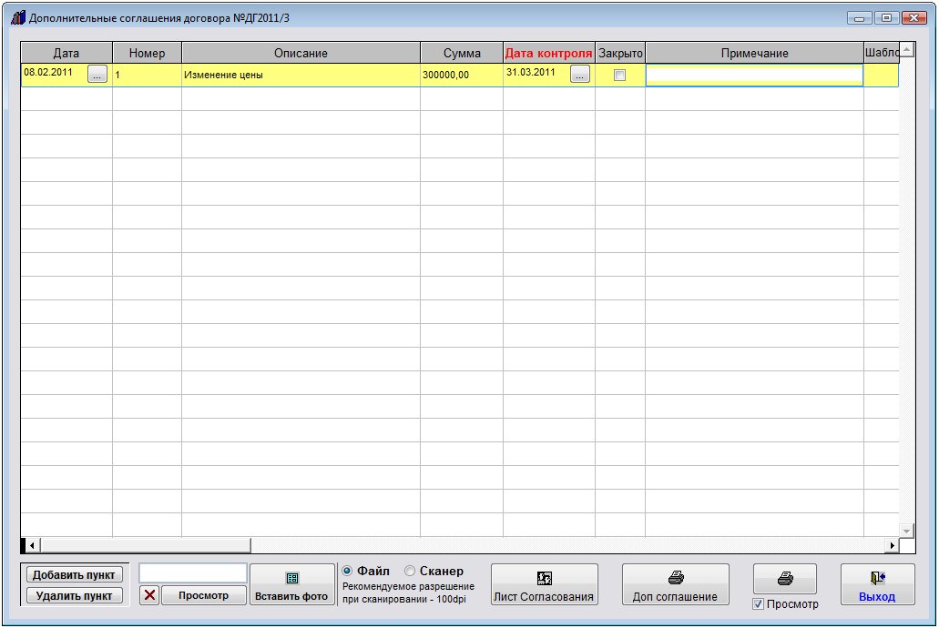Screen dimensions: 939x628
Task: Click the Описание column header
Action: (x=301, y=53)
